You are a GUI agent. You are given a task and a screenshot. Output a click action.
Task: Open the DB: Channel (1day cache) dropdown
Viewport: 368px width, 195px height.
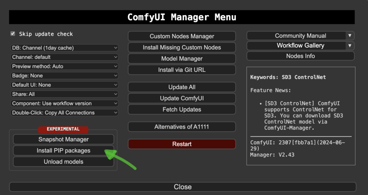64,47
